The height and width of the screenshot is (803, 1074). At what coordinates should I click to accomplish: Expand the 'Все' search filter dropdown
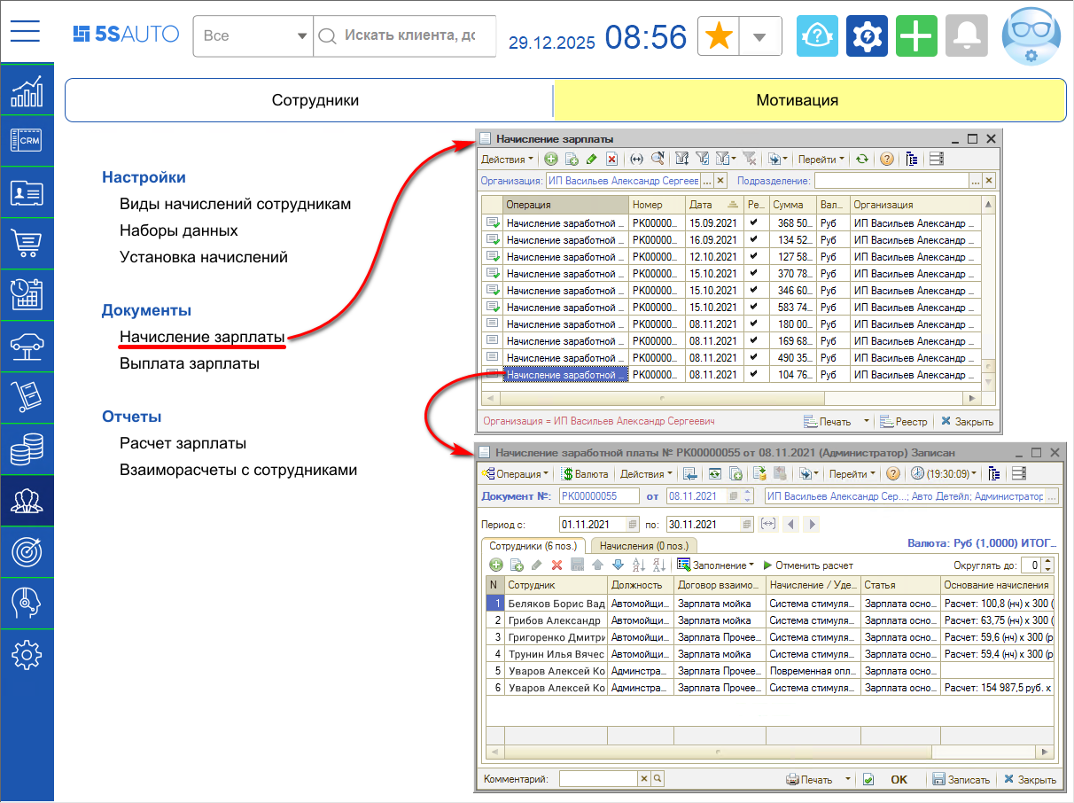[253, 36]
